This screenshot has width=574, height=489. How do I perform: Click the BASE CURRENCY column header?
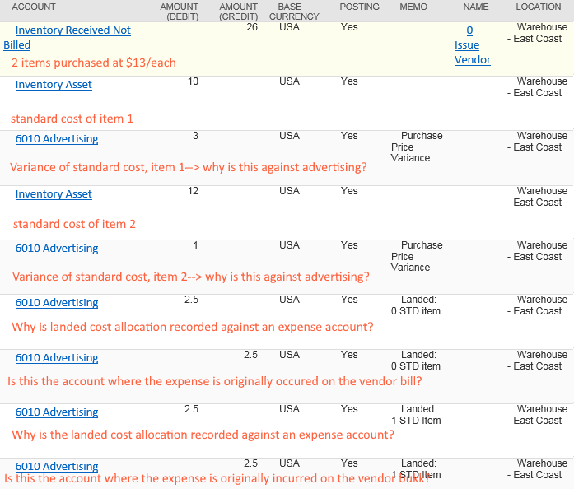294,12
